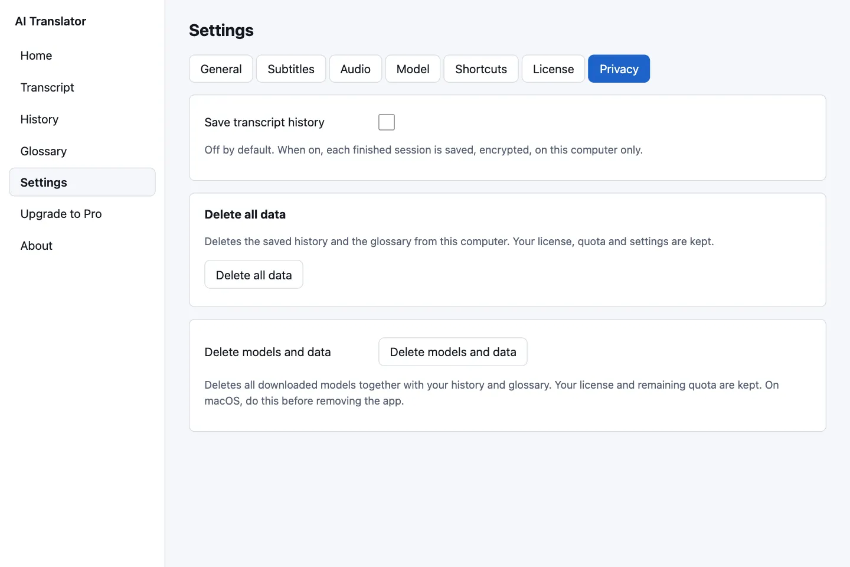Open the Shortcuts tab
Screen dimensions: 850x567
click(x=481, y=69)
